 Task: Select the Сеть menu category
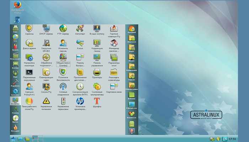pos(15,38)
